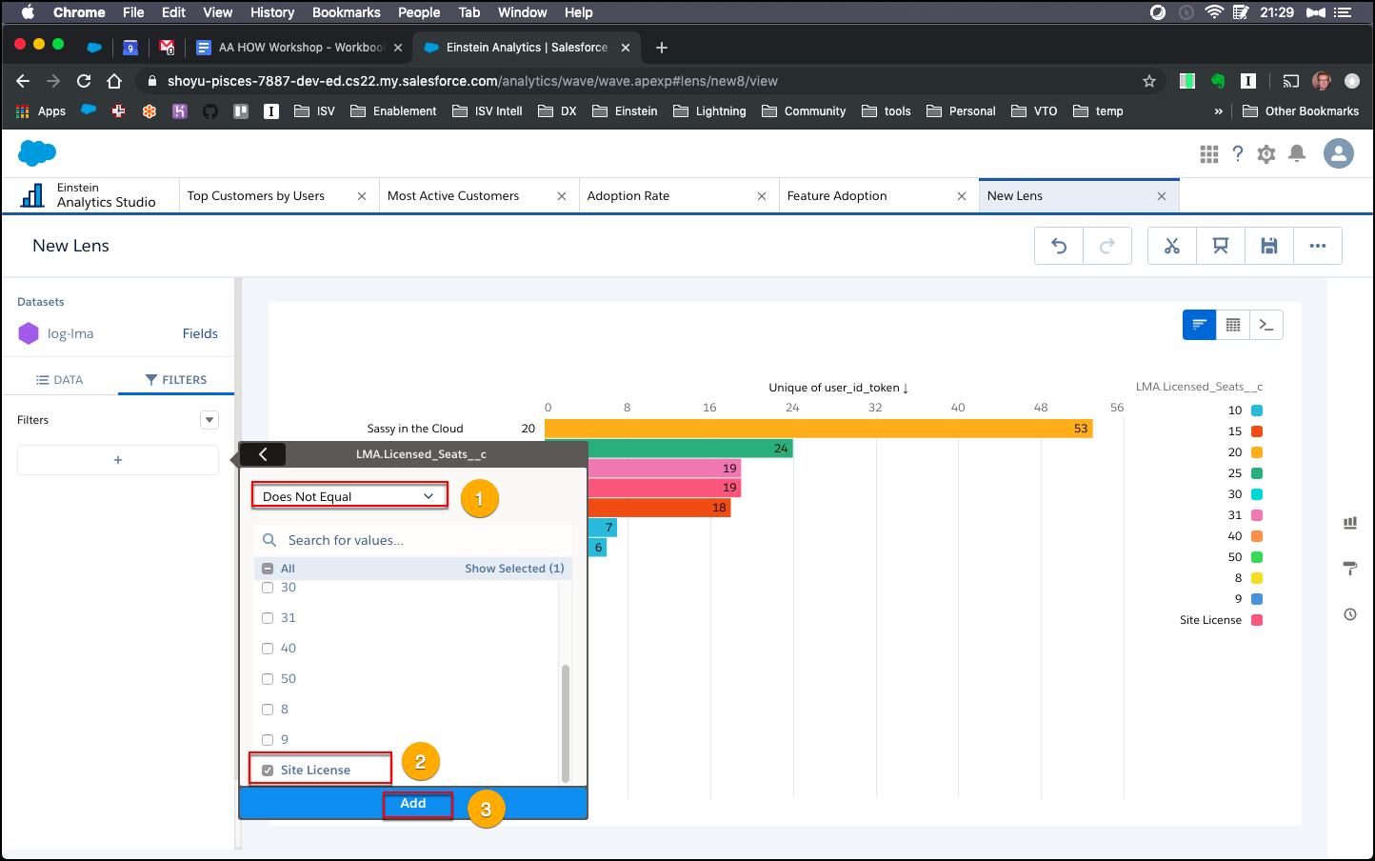Click the redo arrow button
1375x861 pixels.
1107,246
